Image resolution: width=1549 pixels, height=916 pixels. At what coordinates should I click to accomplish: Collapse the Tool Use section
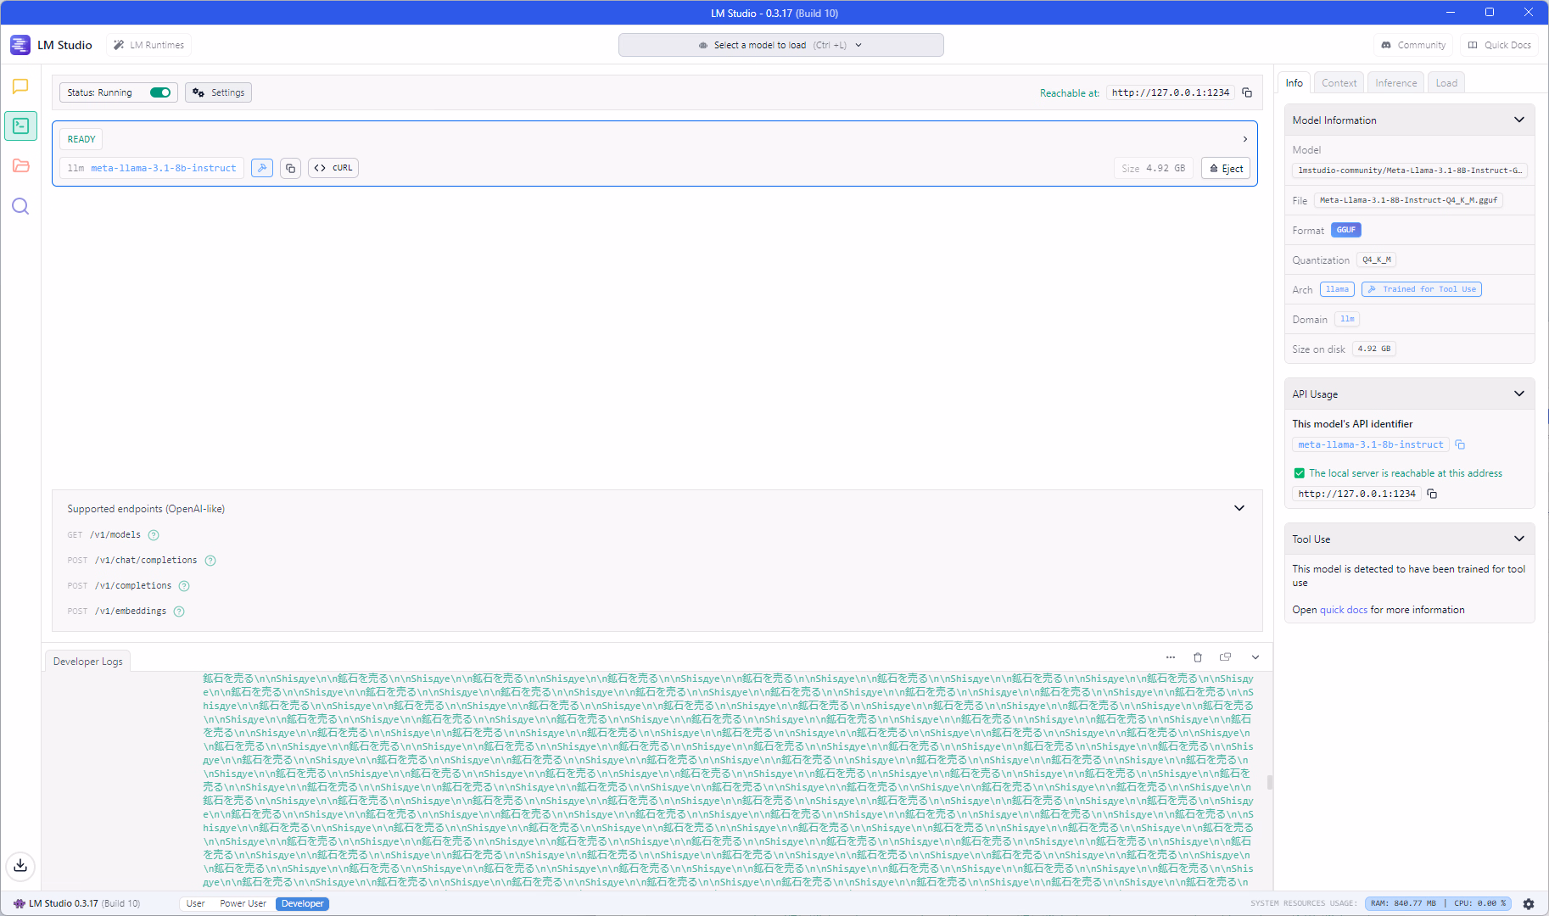pos(1519,539)
